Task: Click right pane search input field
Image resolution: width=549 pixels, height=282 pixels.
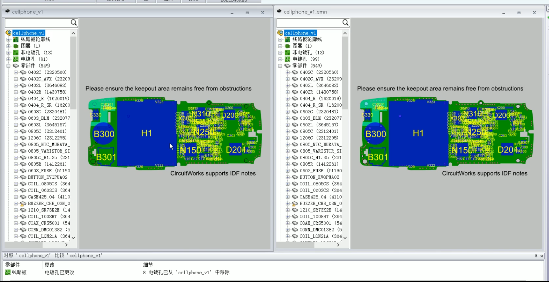Action: coord(309,23)
